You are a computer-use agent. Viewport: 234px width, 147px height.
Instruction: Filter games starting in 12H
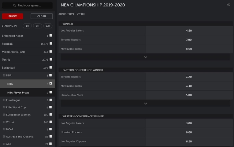[48, 26]
